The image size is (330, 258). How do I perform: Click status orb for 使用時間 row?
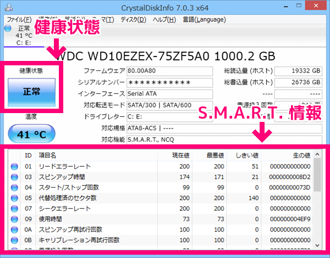(14, 219)
